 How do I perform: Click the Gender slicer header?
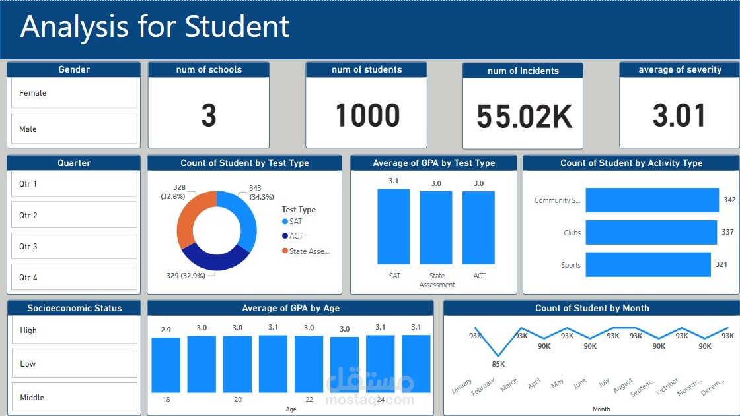(74, 70)
